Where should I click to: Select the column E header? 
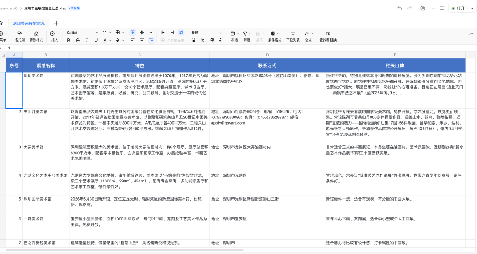click(395, 55)
